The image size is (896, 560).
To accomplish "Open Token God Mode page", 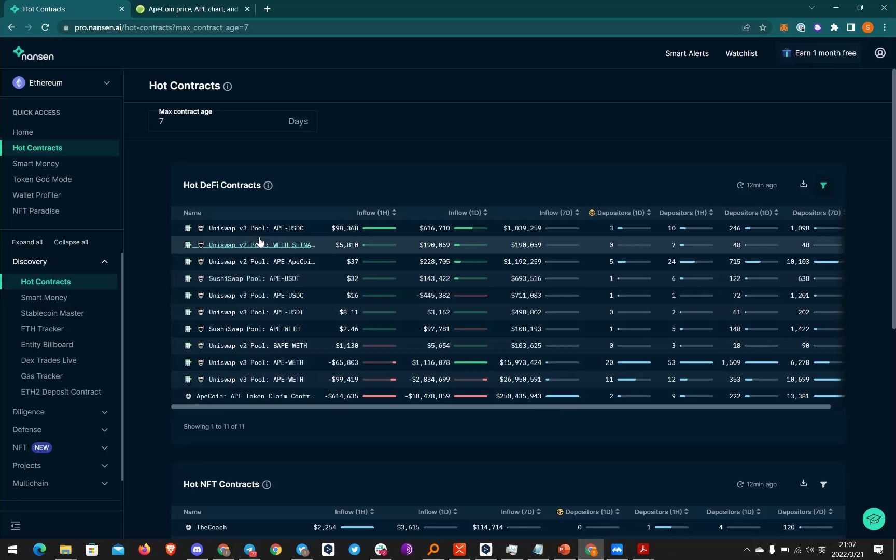I will (x=42, y=179).
